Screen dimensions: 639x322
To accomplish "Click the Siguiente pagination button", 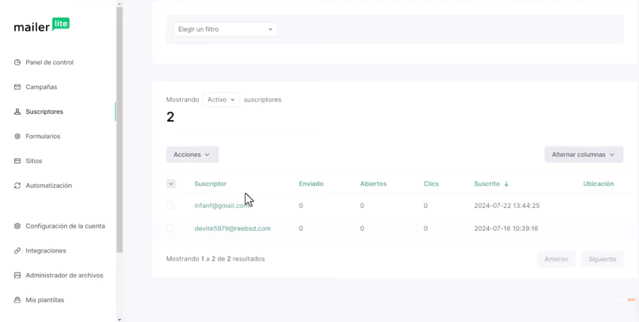I will [x=602, y=259].
